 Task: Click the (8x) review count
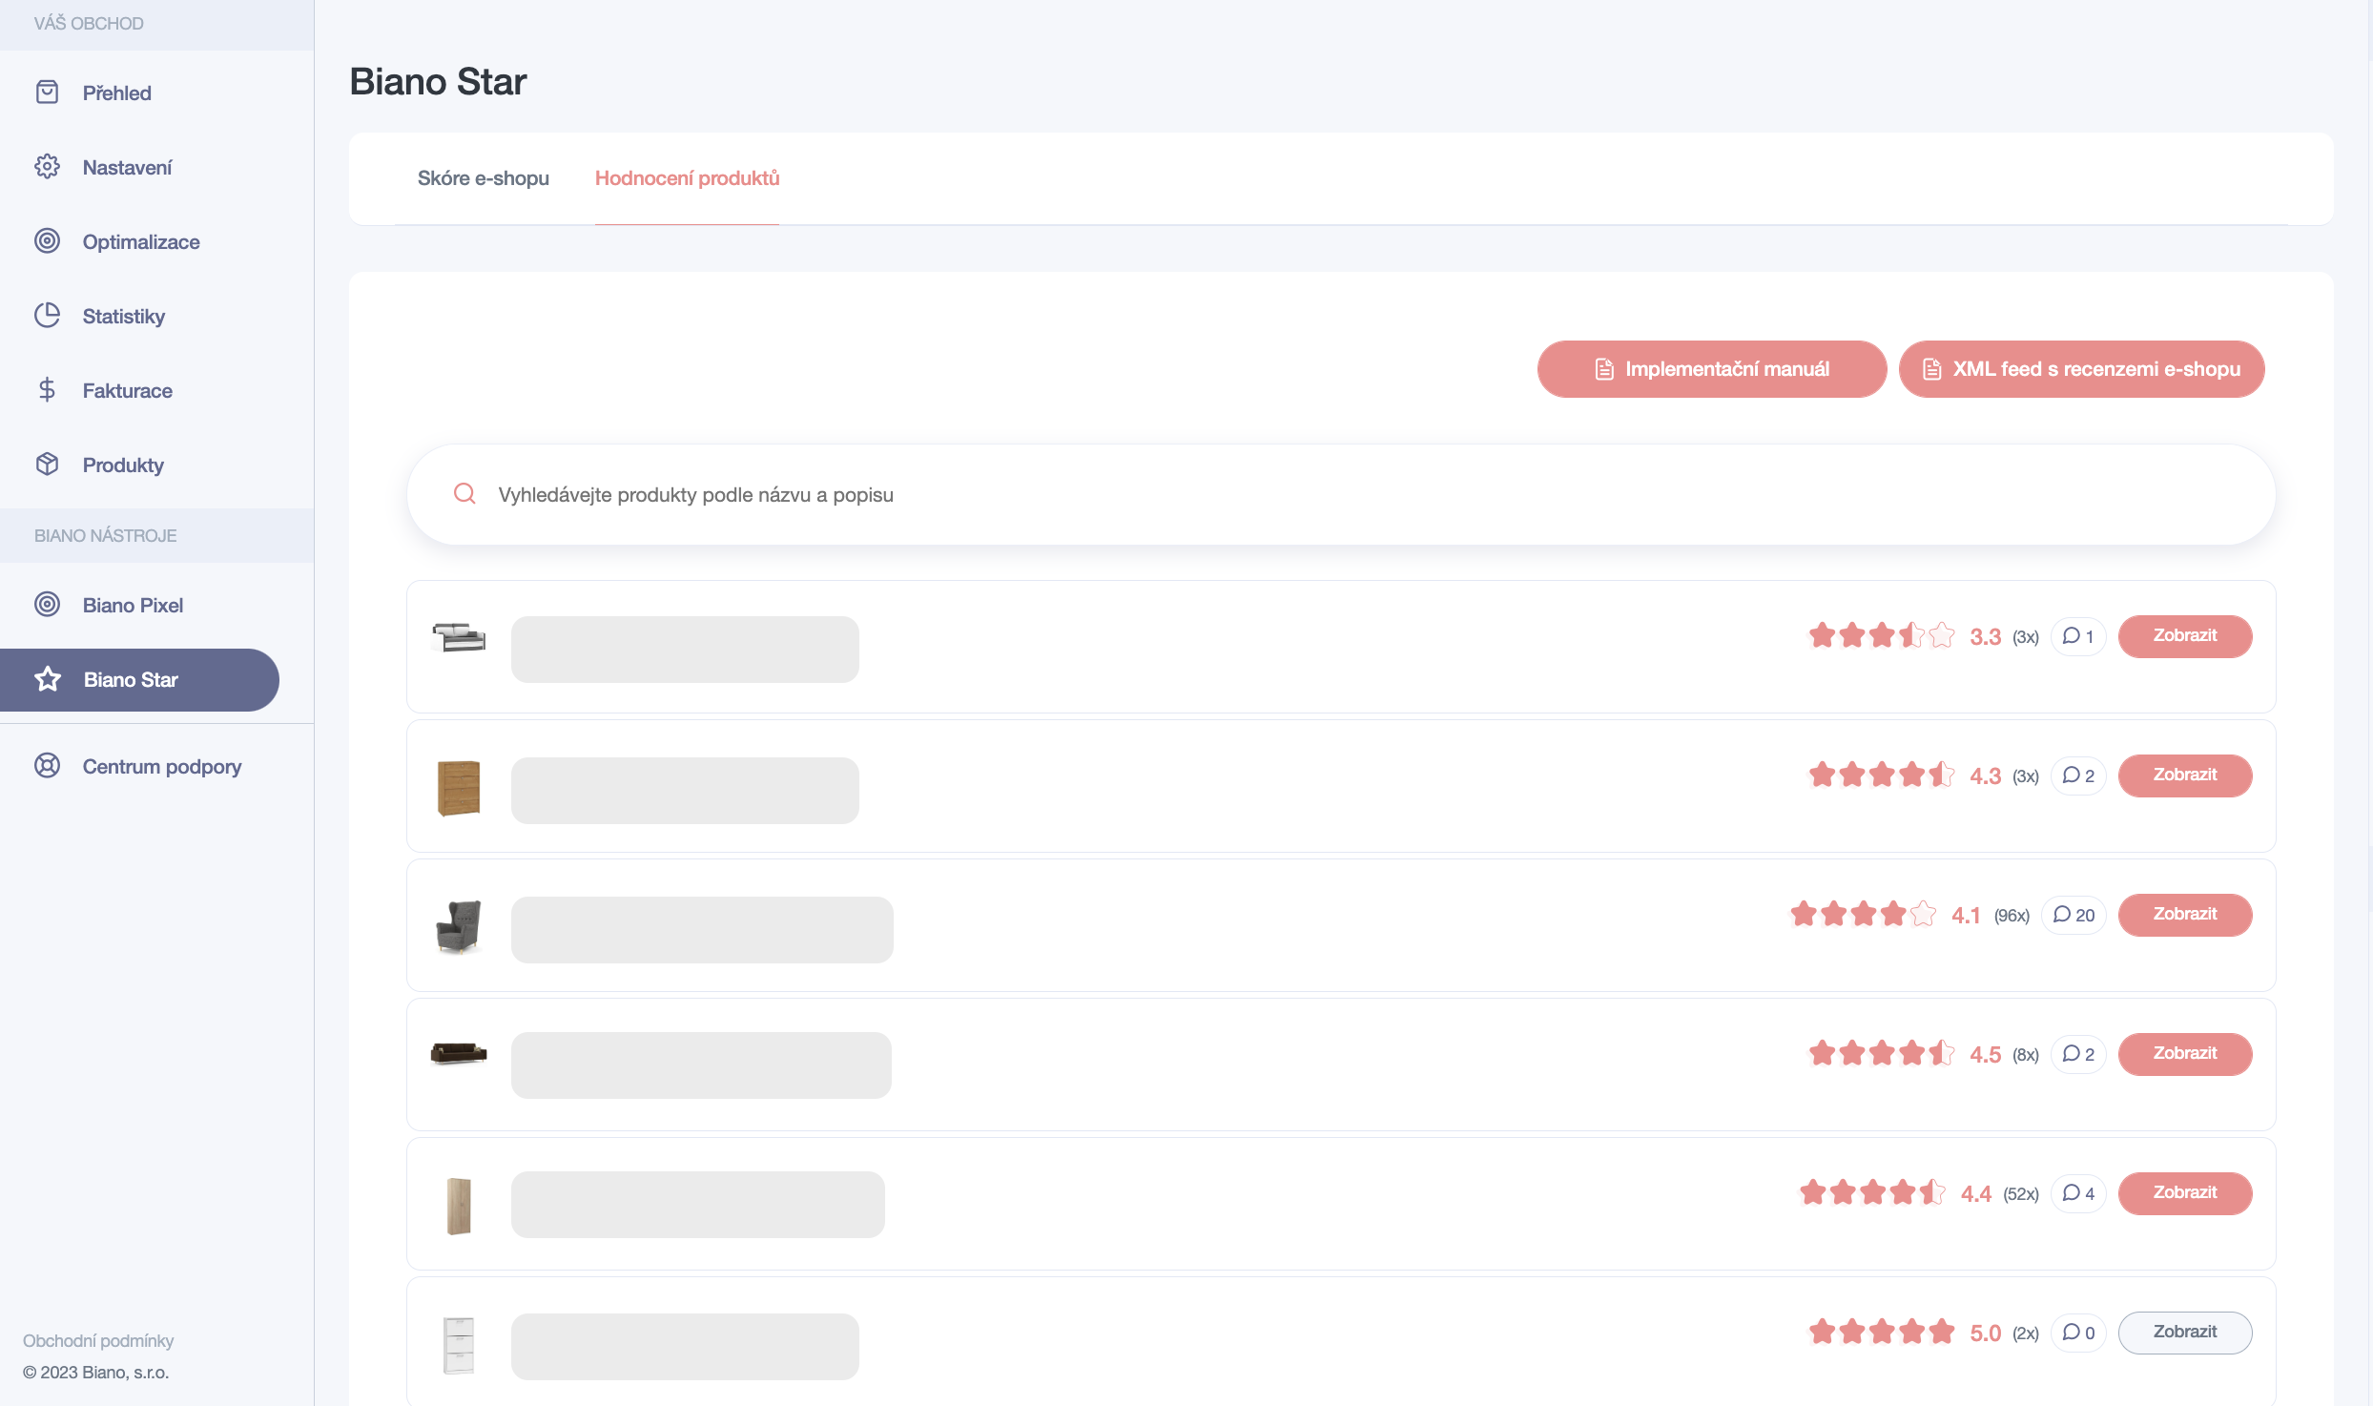pyautogui.click(x=2026, y=1055)
